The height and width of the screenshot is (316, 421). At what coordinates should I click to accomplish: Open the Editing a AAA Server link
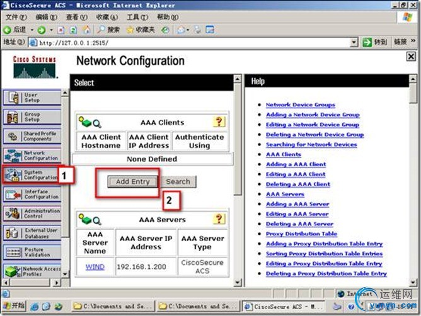(x=297, y=214)
